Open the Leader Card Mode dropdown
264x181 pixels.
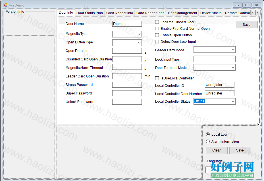214,50
